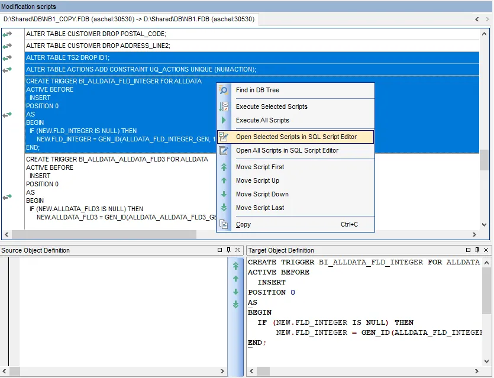Select ALTER TABLE CUSTOMER DROP POSTAL_CODE script
The image size is (494, 378).
[x=252, y=34]
